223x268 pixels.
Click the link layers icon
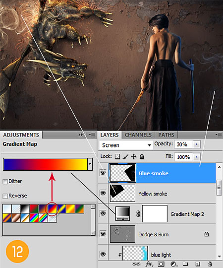tap(136, 264)
